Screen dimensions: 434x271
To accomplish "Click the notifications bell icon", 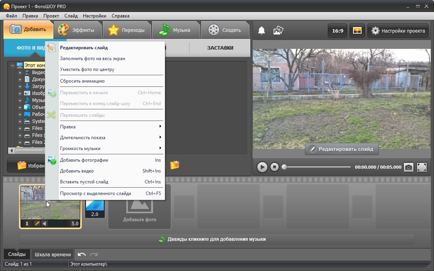I will pyautogui.click(x=262, y=31).
